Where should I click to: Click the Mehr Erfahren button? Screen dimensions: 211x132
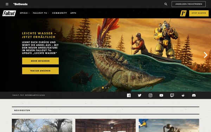pos(40,61)
